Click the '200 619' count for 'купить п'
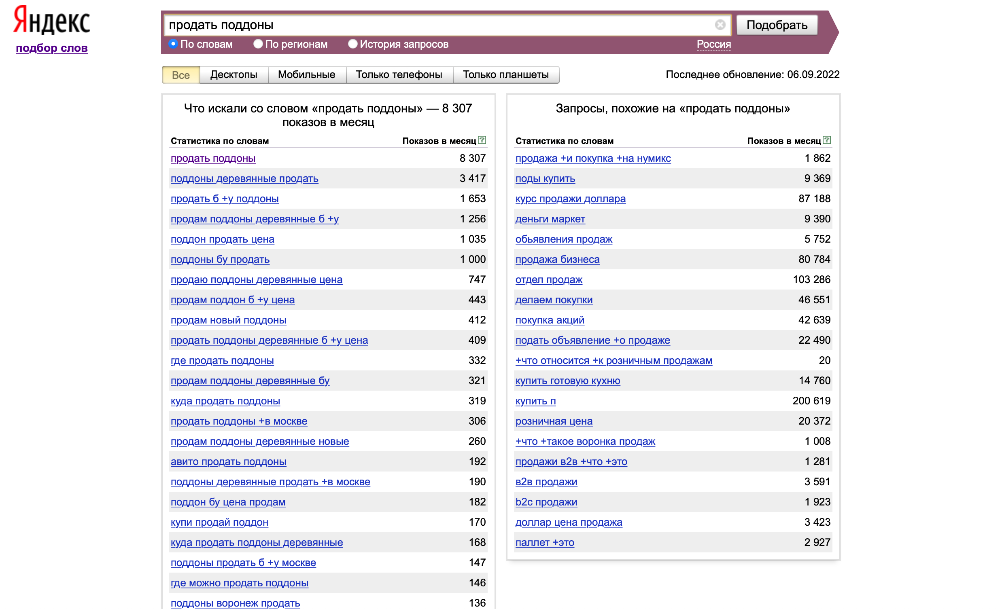Viewport: 1002px width, 609px height. pyautogui.click(x=812, y=401)
